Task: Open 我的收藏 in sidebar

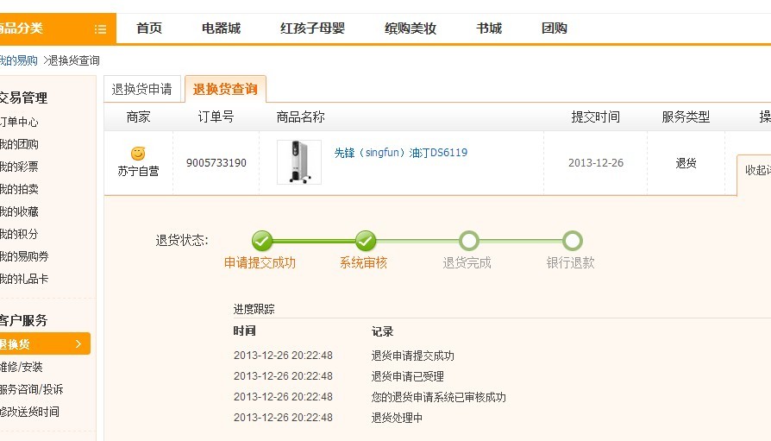Action: click(x=19, y=211)
